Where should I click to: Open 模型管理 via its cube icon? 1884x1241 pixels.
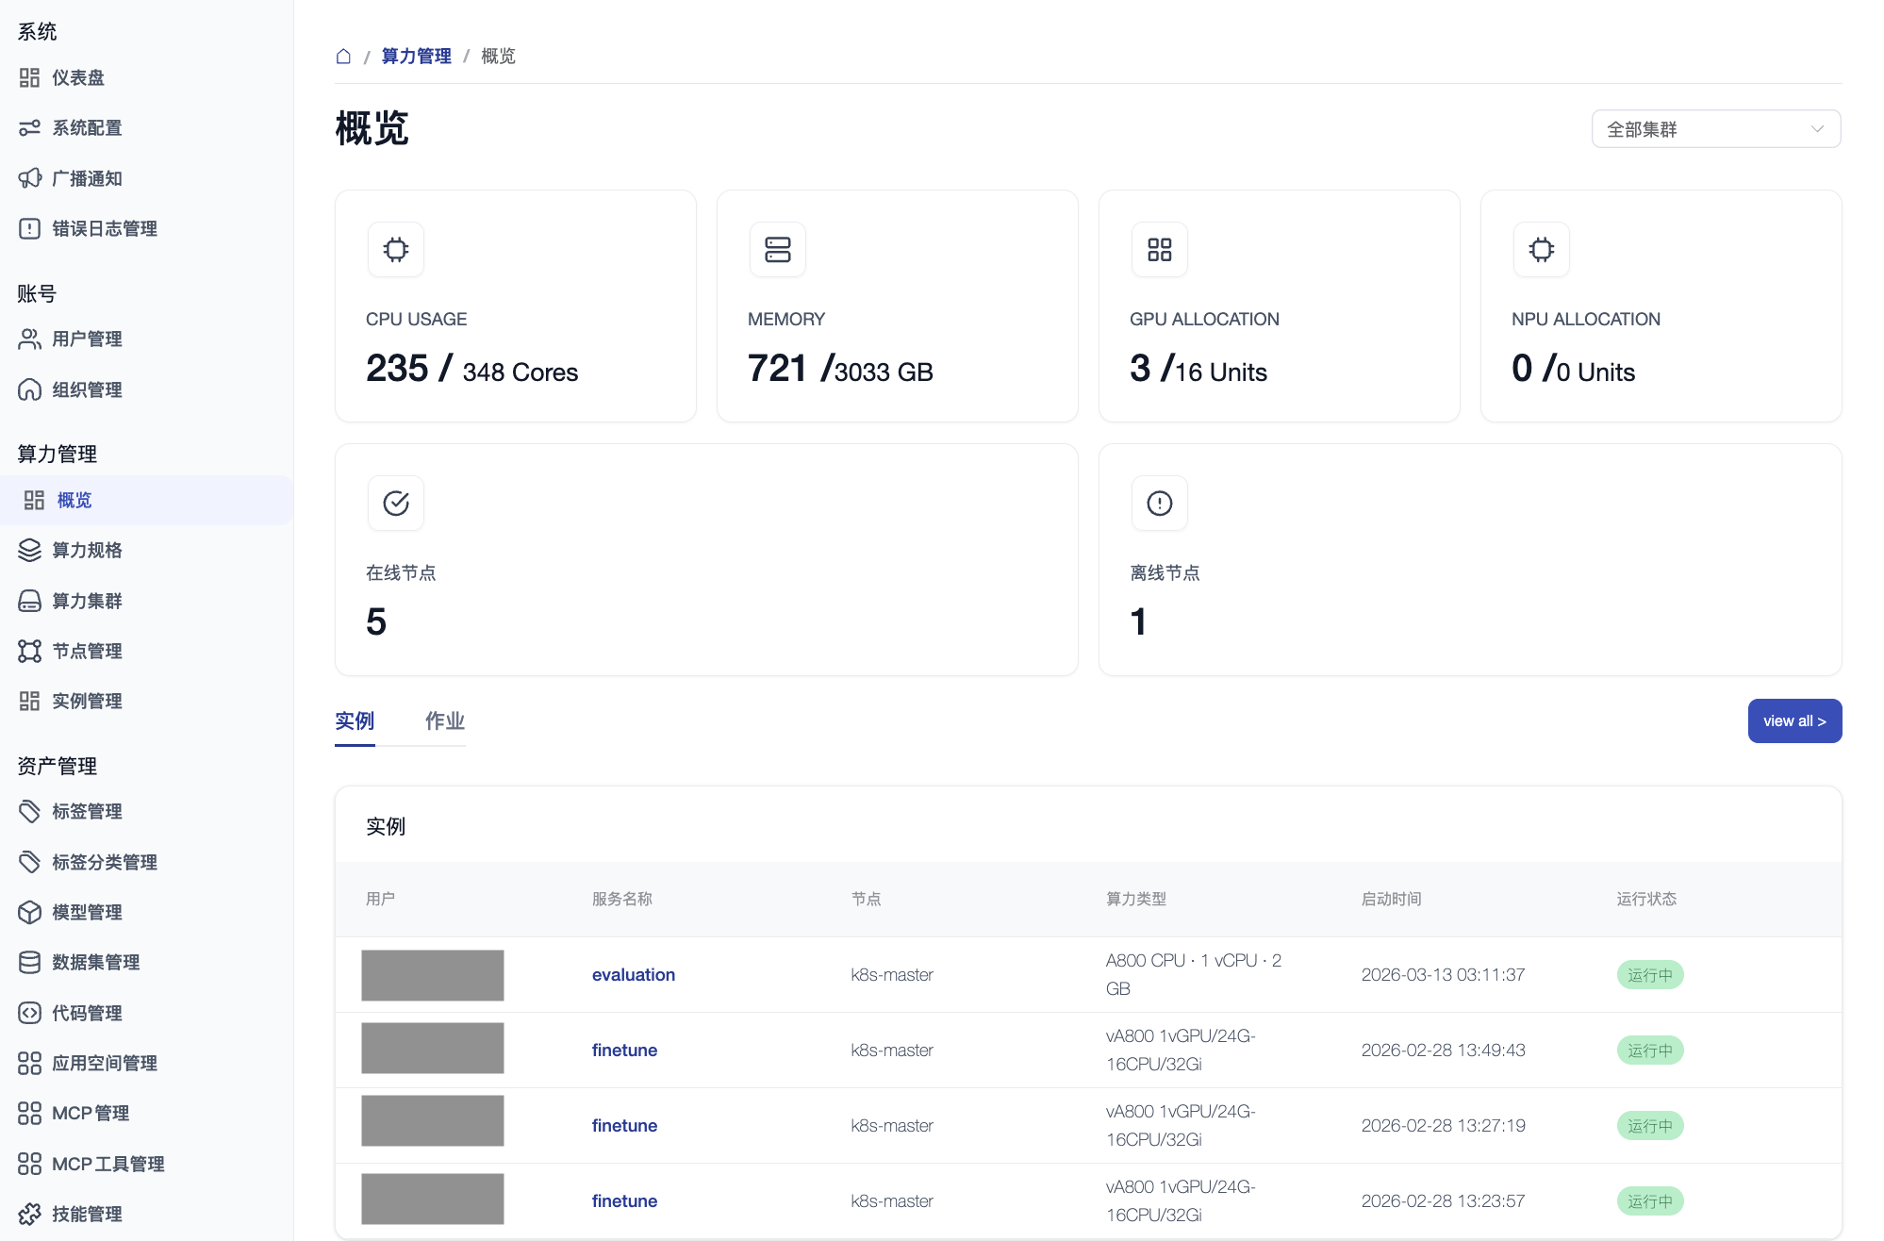tap(30, 912)
